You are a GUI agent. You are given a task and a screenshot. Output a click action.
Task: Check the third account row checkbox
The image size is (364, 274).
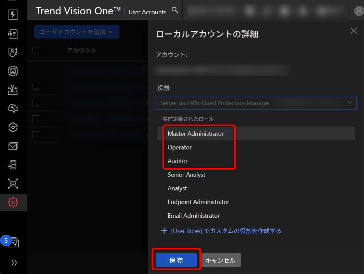pyautogui.click(x=36, y=119)
